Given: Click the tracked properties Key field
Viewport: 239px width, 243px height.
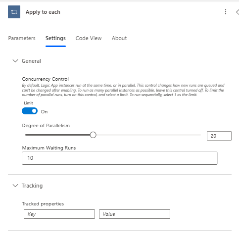Looking at the screenshot, I should tap(59, 214).
